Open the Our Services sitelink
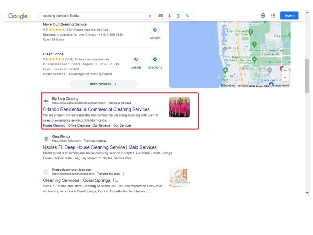 pyautogui.click(x=122, y=126)
